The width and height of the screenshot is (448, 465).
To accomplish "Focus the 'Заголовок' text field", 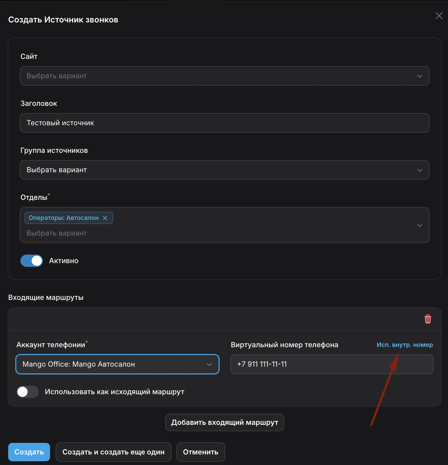I will tap(224, 123).
